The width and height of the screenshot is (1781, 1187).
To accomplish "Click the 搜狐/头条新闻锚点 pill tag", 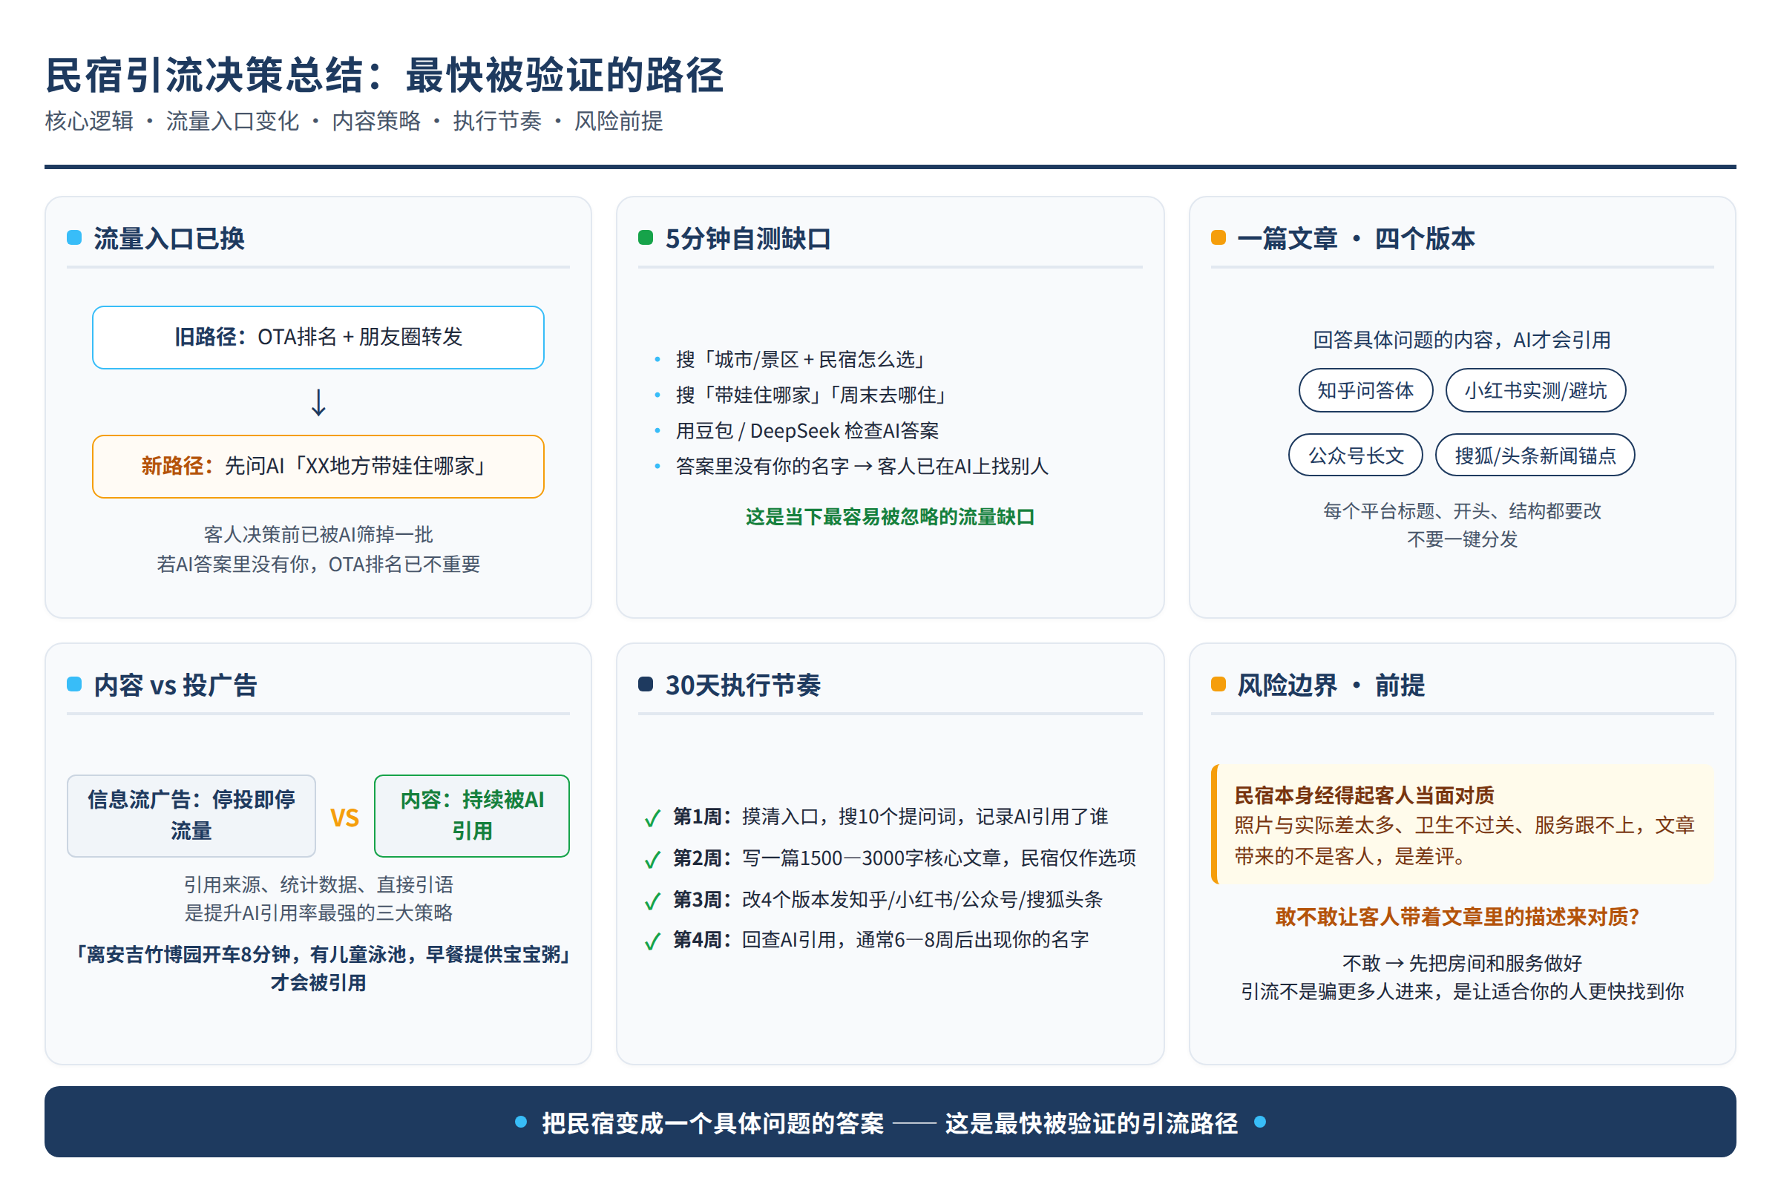I will pyautogui.click(x=1535, y=455).
